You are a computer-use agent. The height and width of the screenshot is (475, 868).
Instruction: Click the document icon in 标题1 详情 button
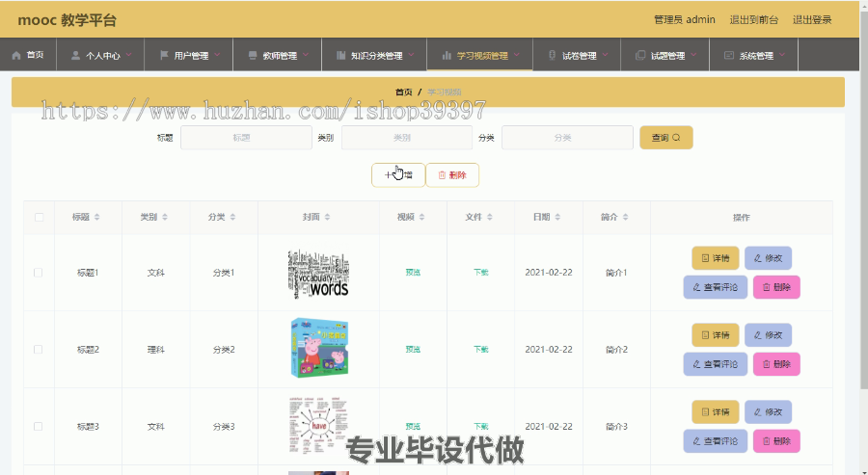point(705,258)
